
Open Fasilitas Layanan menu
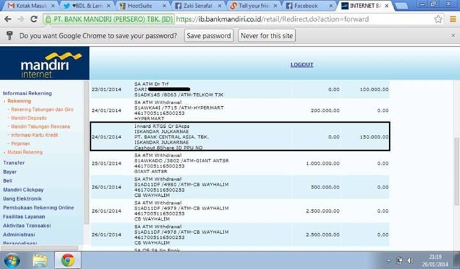[x=24, y=217]
